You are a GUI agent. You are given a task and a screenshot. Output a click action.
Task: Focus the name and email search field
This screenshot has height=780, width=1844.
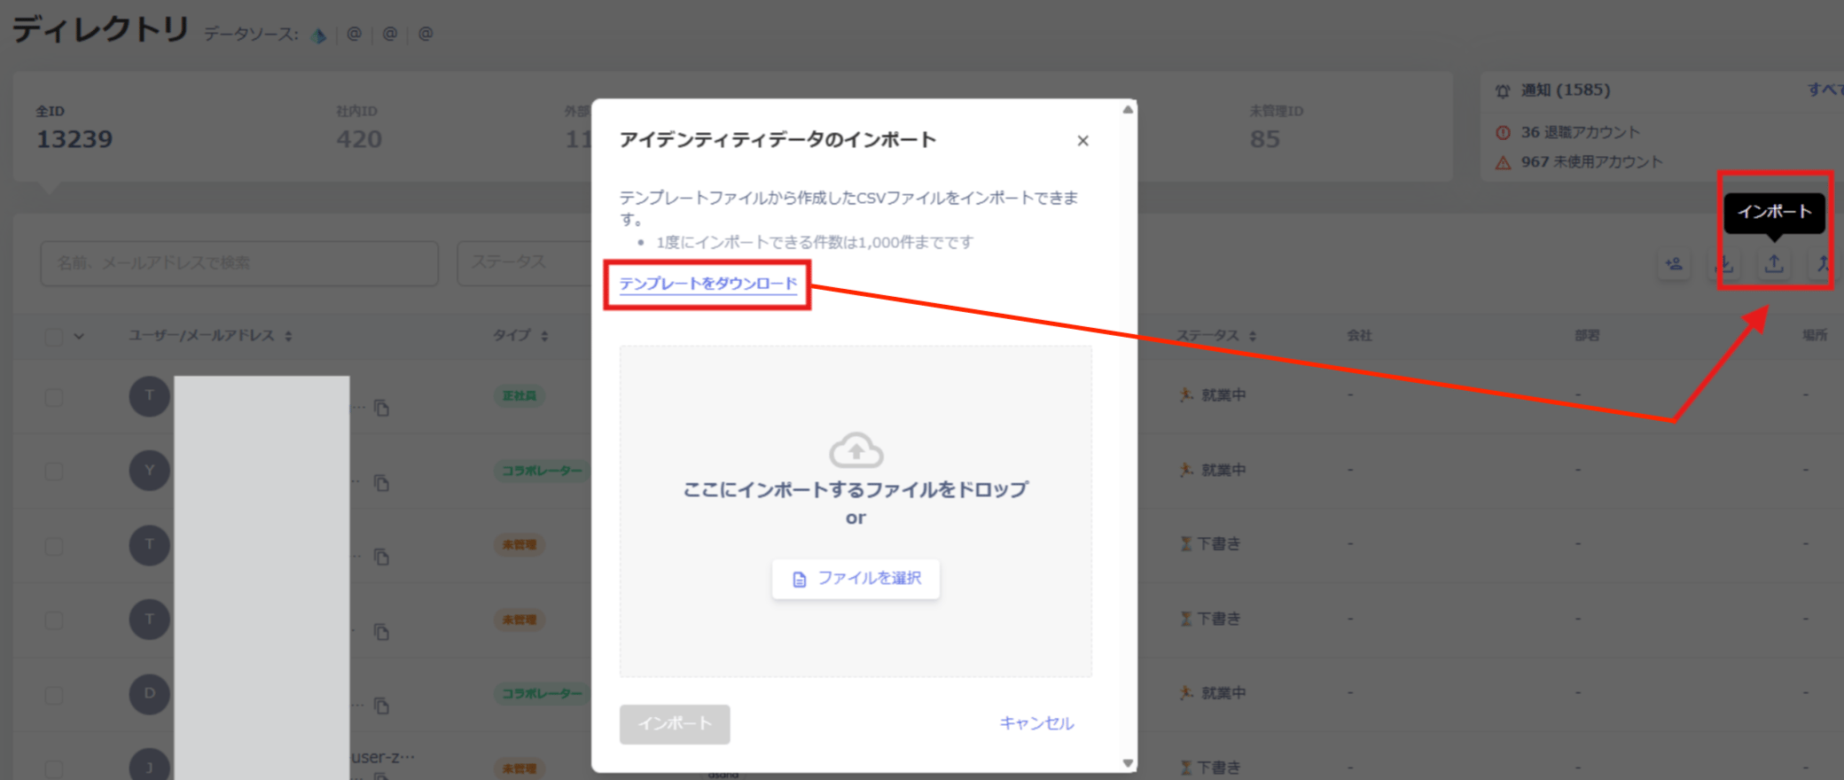coord(239,263)
